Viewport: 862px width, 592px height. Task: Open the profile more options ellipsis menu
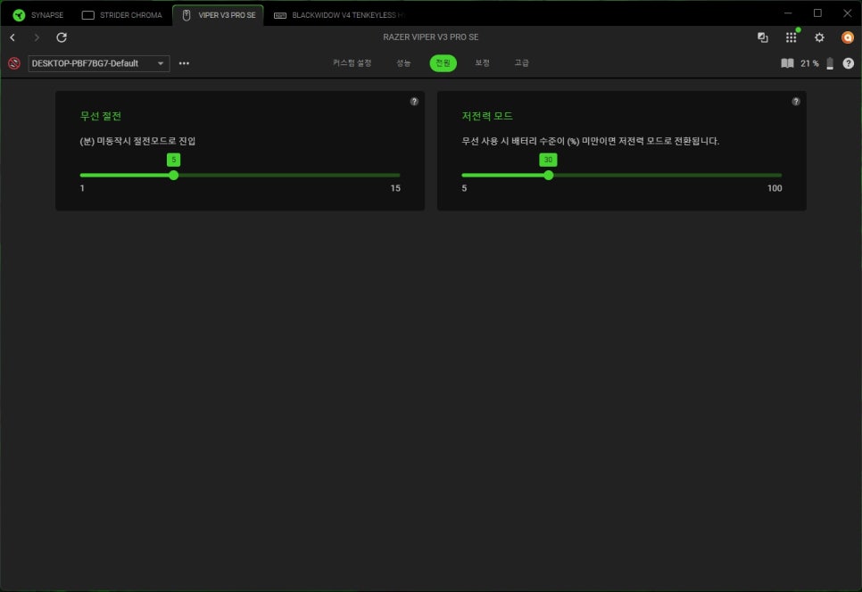tap(184, 63)
